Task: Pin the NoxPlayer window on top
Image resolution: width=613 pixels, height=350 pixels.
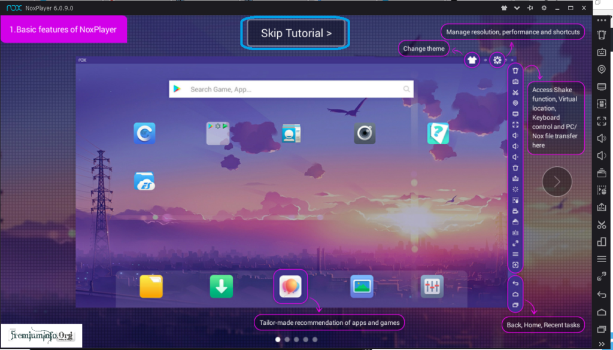Action: [x=530, y=8]
